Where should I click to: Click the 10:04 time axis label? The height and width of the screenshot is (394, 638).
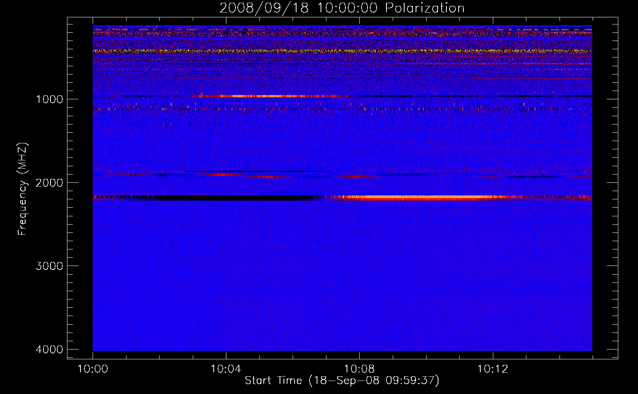pos(226,369)
